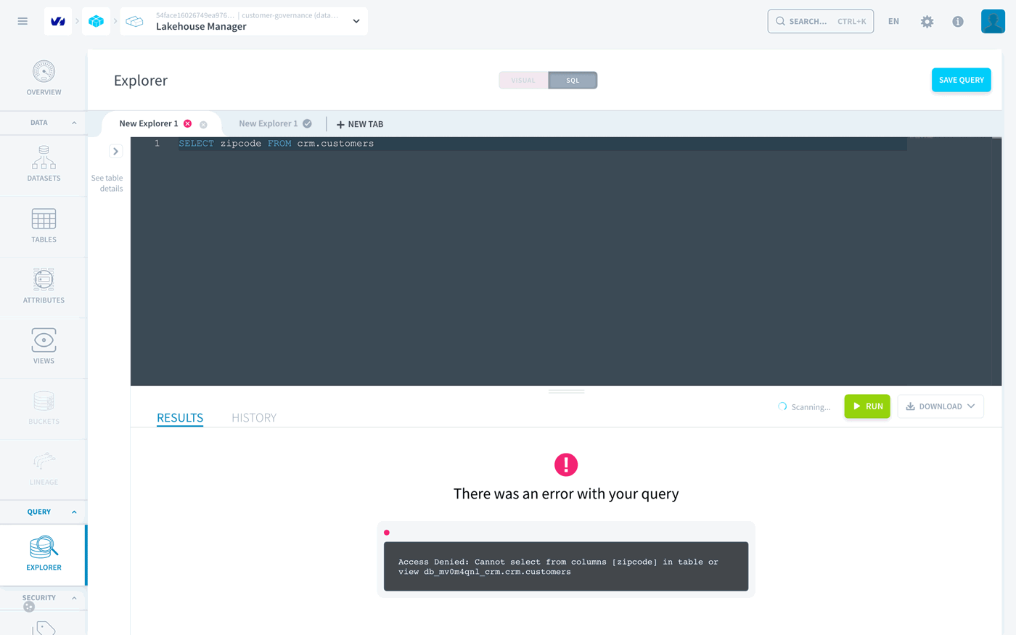Switch explorer to VISUAL mode

[x=523, y=80]
